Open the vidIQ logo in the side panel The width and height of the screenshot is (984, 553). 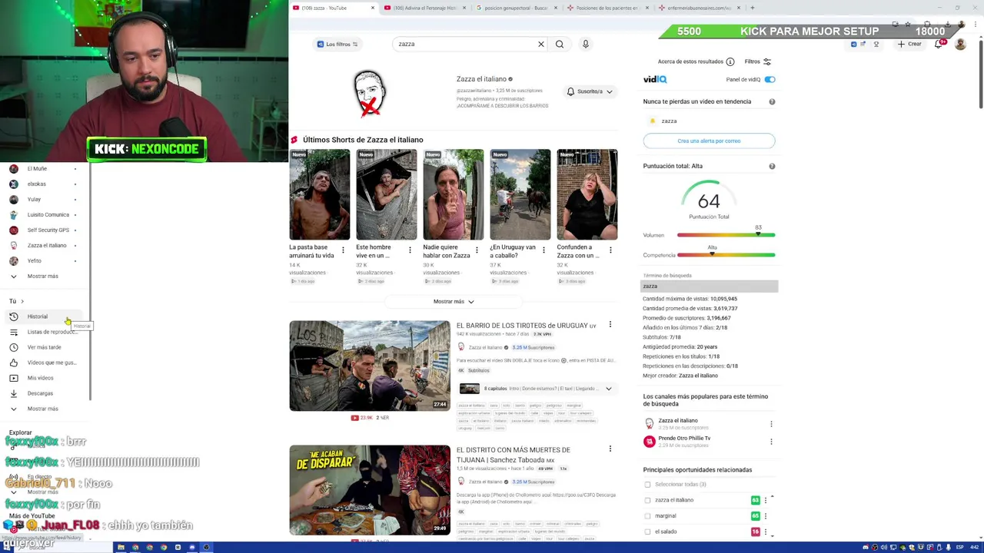[x=655, y=79]
